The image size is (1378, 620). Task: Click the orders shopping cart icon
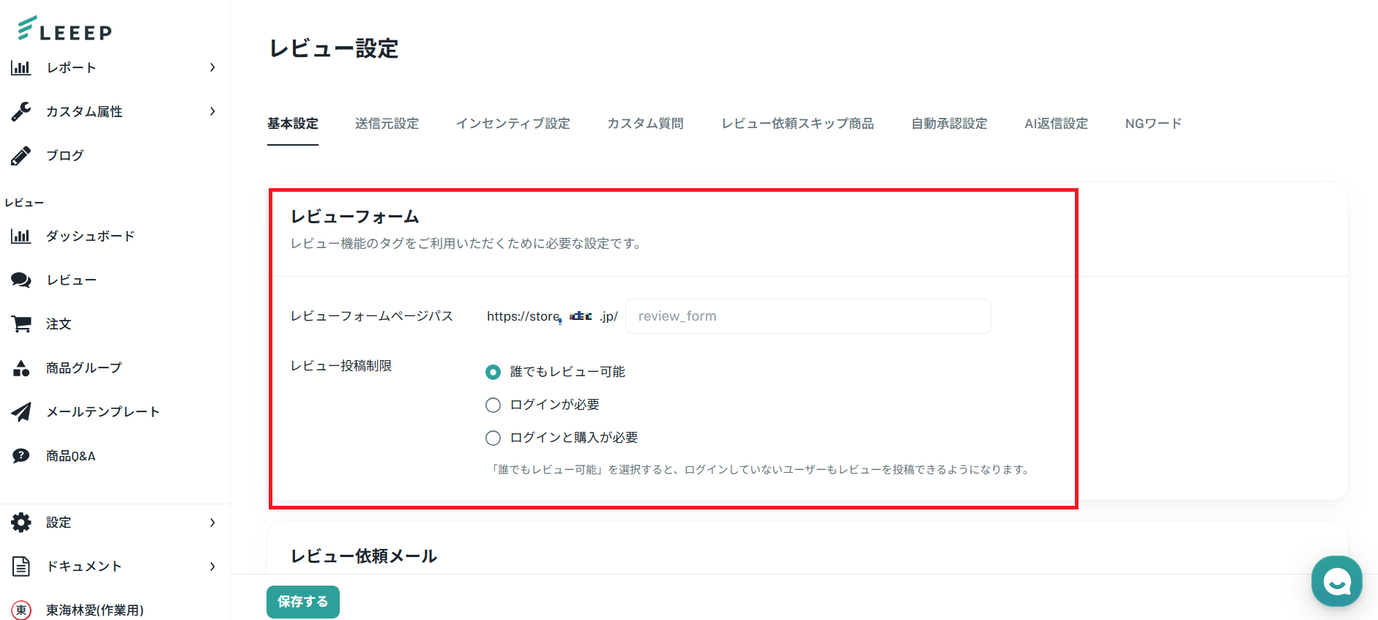point(21,324)
